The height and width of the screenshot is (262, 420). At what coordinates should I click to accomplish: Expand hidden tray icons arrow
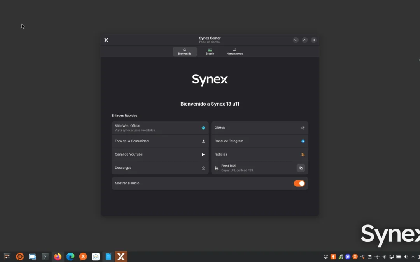point(413,257)
